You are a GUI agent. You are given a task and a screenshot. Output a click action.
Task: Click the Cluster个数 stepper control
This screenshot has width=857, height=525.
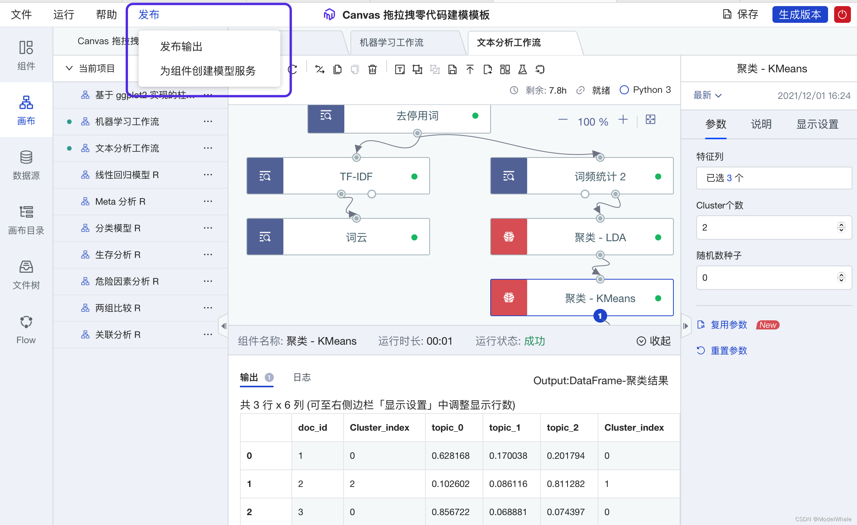(841, 227)
